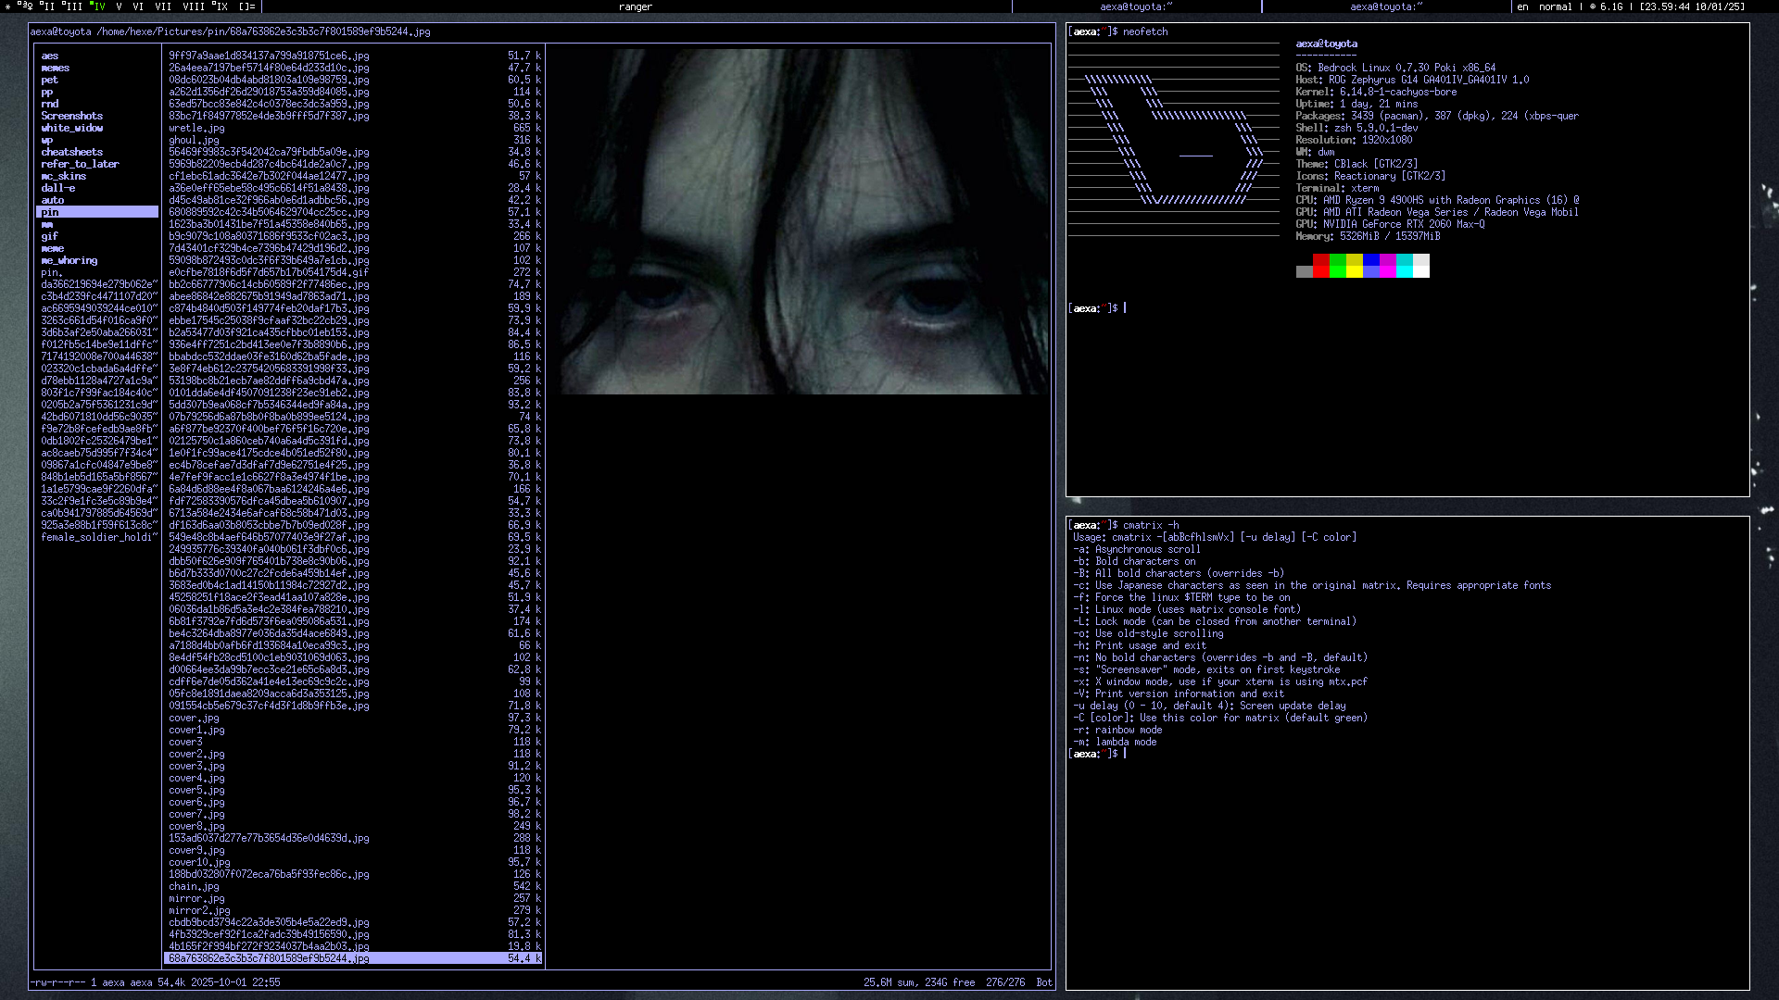Select the file chain.jpg in the list
Screen dimensions: 1779x1000
[x=194, y=886]
